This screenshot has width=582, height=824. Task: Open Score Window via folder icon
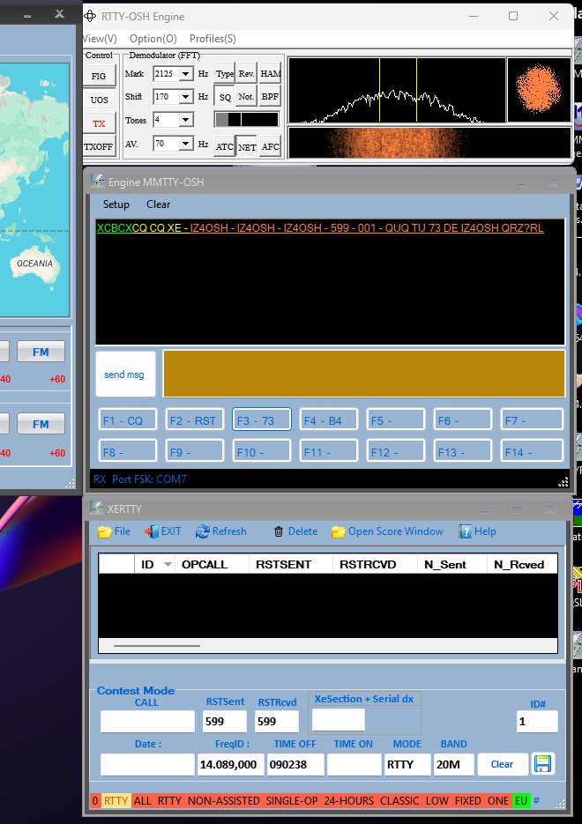pos(338,531)
